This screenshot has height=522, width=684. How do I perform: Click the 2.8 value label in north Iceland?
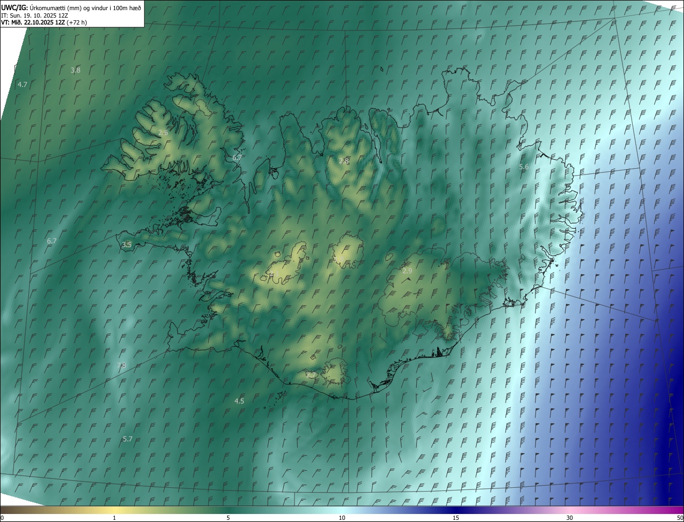pos(344,161)
